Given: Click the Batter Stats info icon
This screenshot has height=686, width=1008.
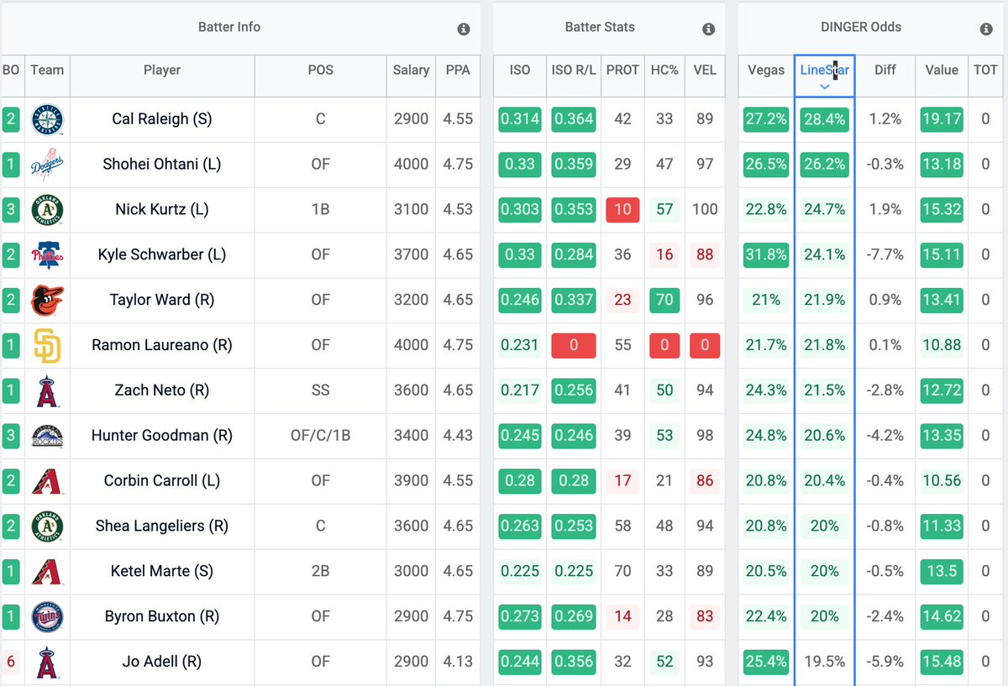Looking at the screenshot, I should pos(708,27).
